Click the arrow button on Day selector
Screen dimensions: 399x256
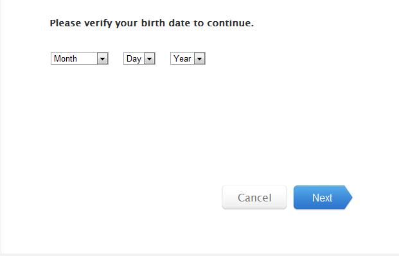[149, 59]
